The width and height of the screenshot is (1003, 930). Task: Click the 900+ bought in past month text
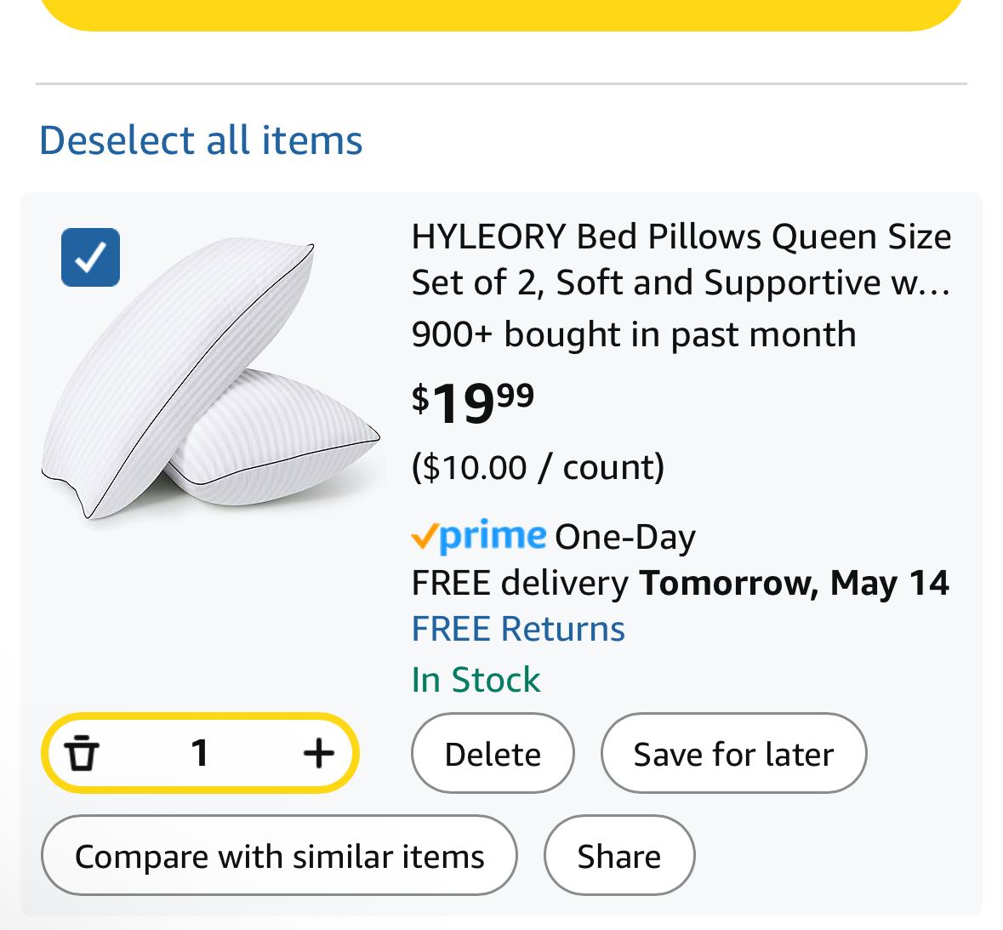(633, 334)
